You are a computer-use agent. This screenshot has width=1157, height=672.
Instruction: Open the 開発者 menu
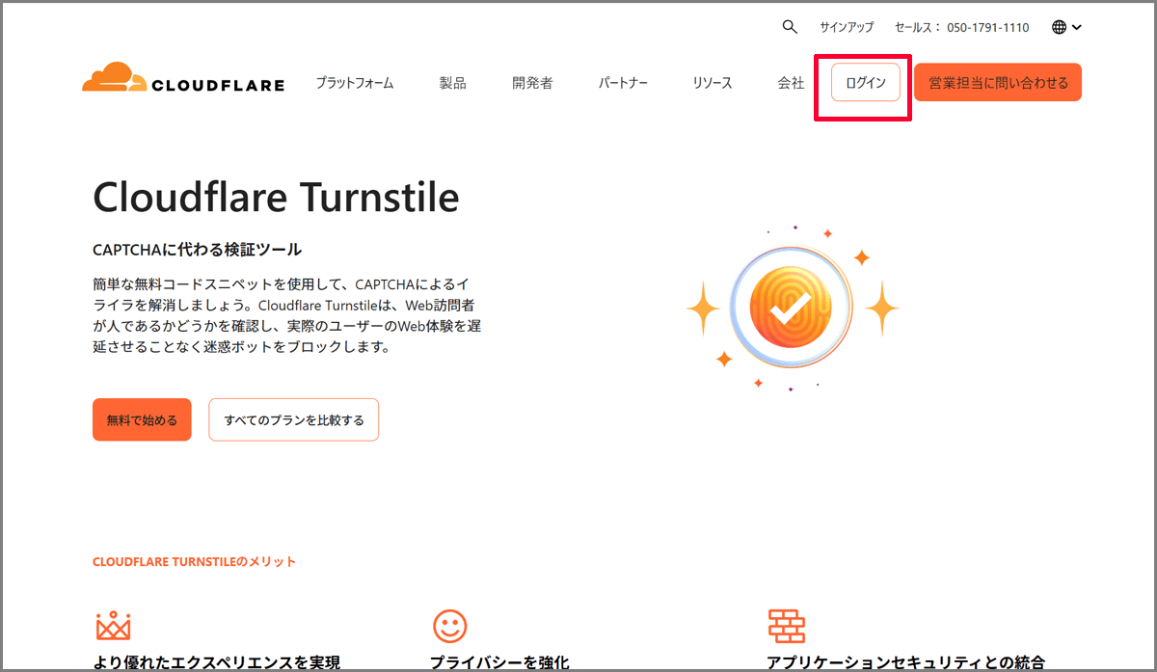point(532,83)
